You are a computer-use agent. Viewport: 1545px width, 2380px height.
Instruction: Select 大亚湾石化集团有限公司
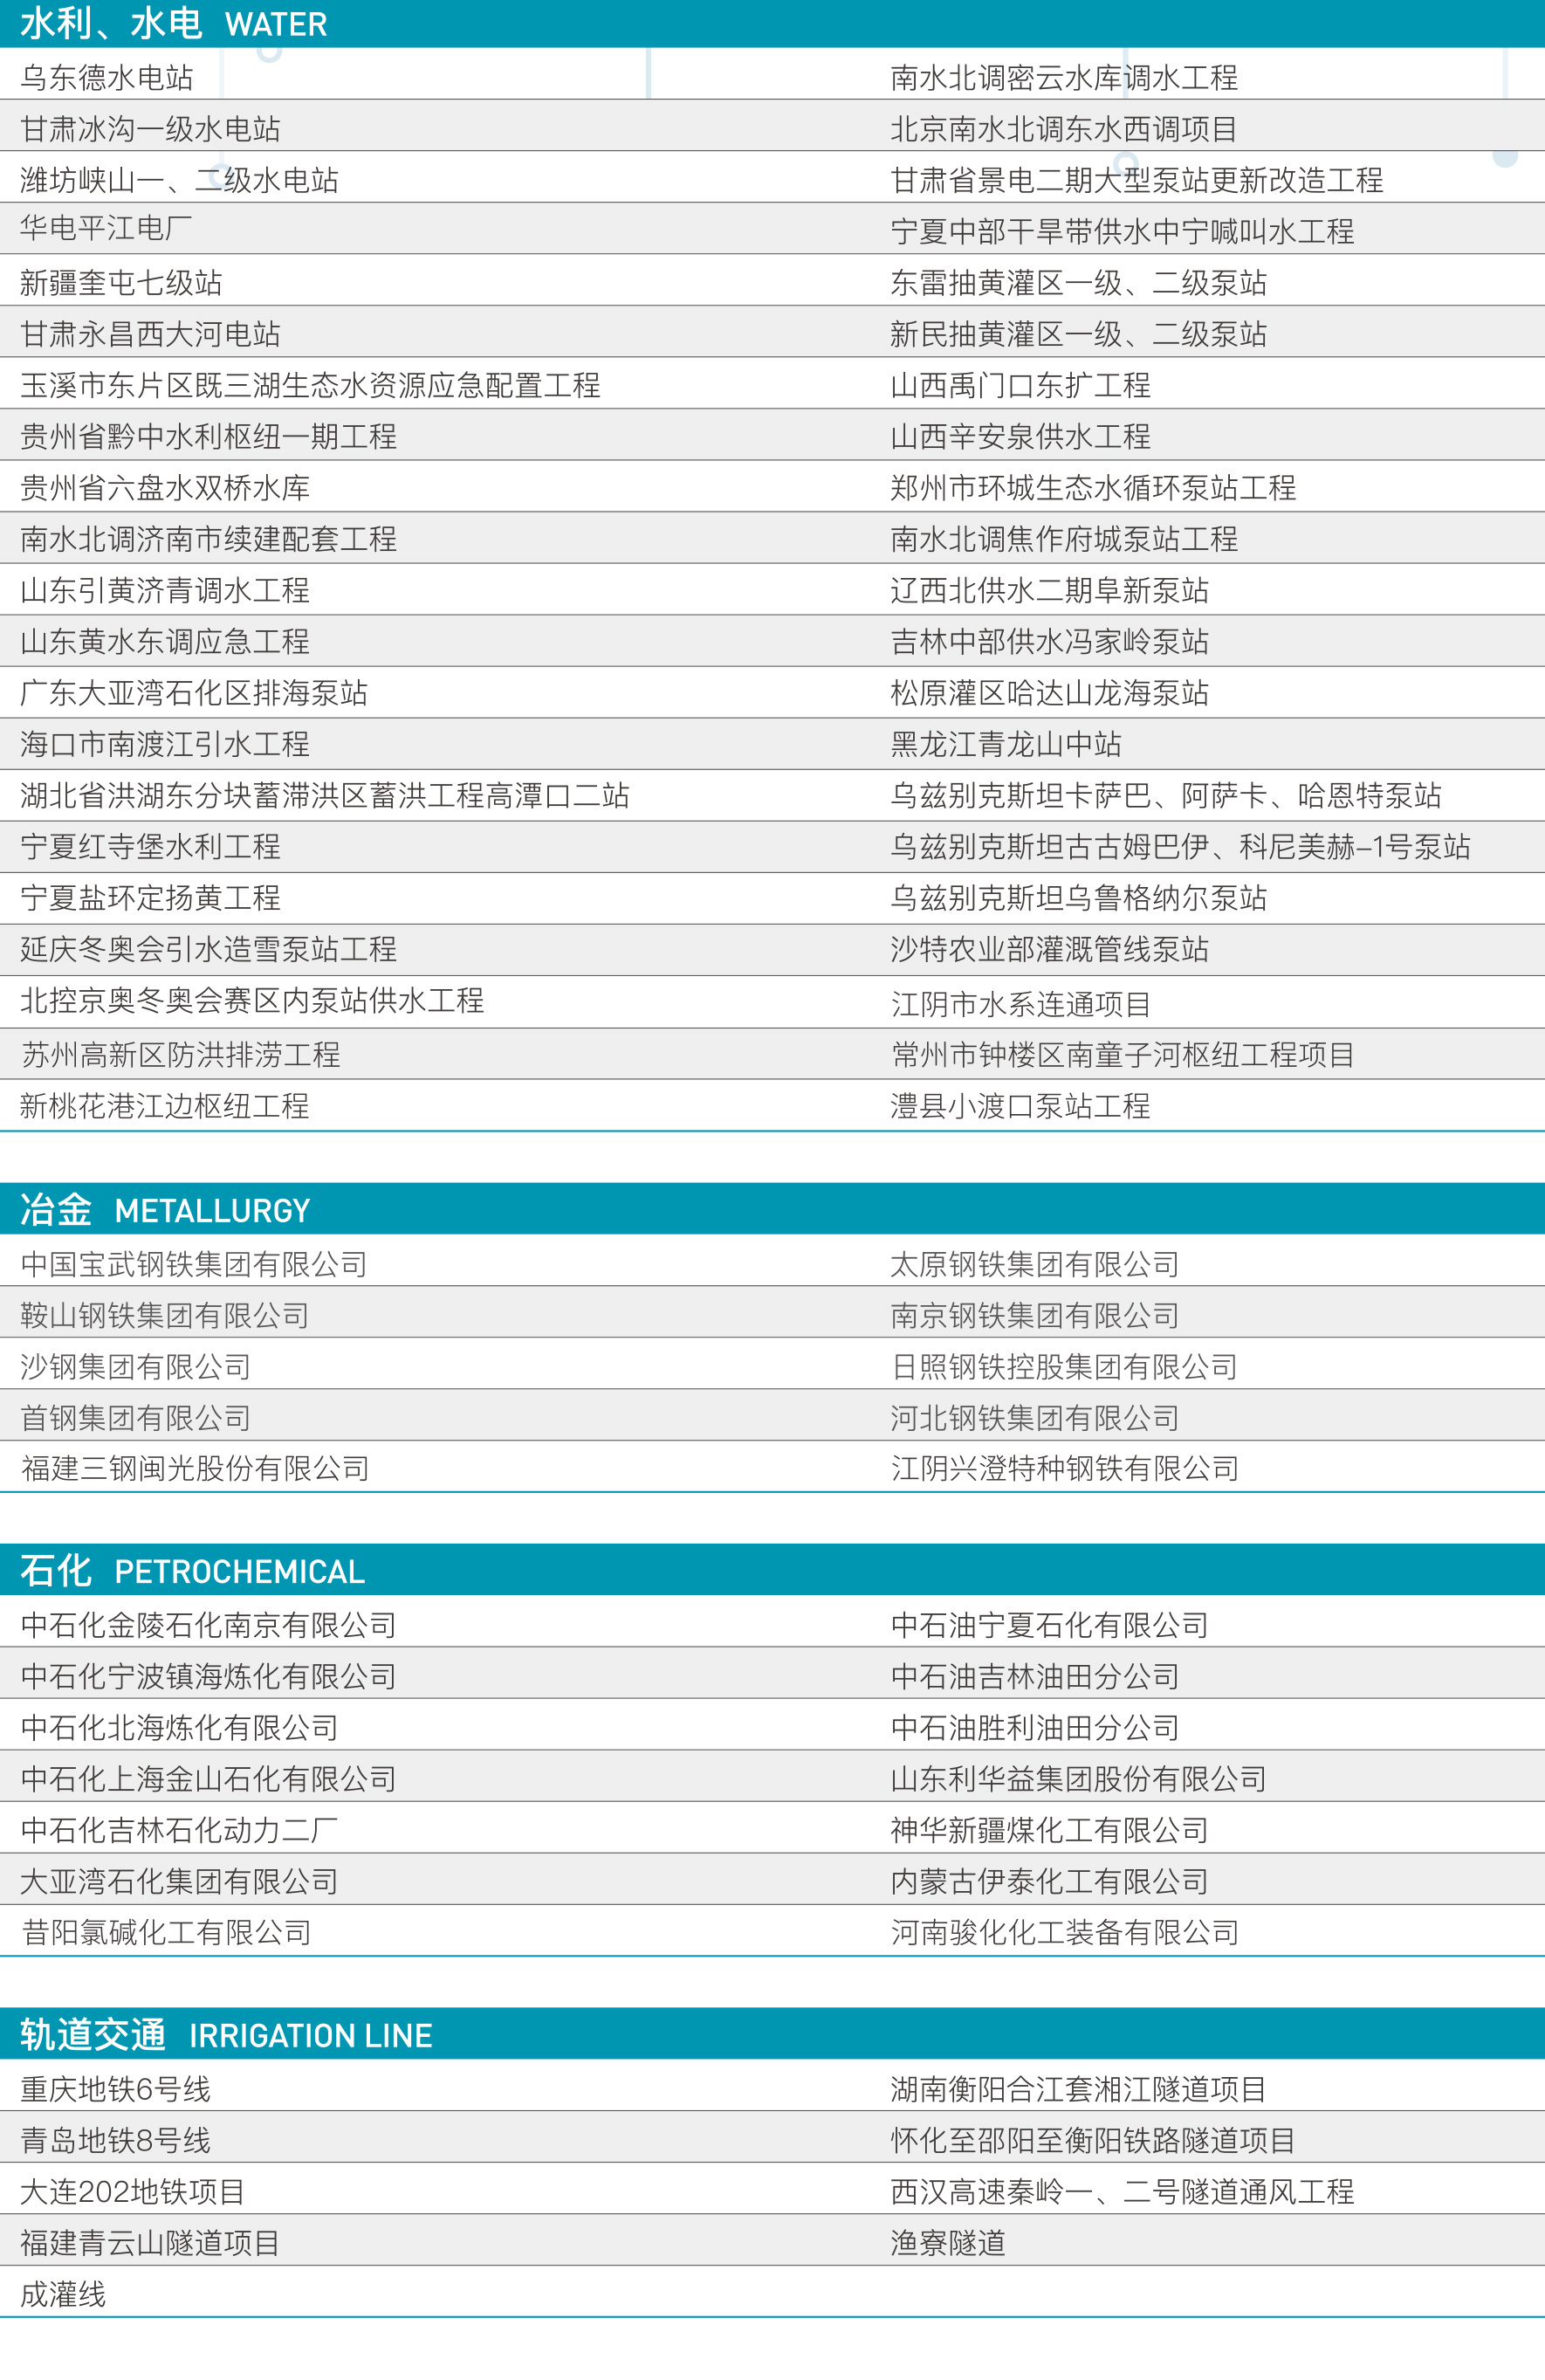pyautogui.click(x=179, y=1881)
